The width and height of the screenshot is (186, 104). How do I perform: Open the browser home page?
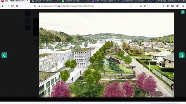pyautogui.click(x=17, y=6)
